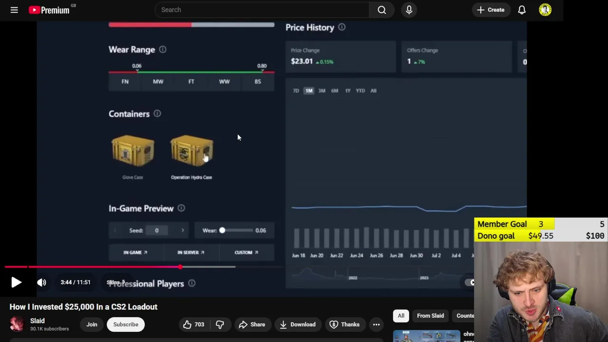Open notifications bell
Image resolution: width=608 pixels, height=342 pixels.
(x=522, y=9)
